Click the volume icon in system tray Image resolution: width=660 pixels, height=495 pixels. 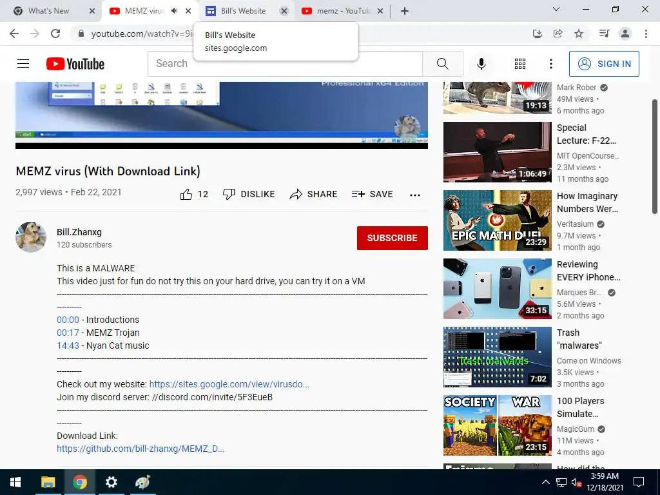coord(576,483)
